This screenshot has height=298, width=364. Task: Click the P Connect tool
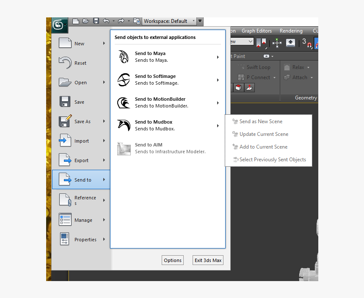pyautogui.click(x=254, y=77)
